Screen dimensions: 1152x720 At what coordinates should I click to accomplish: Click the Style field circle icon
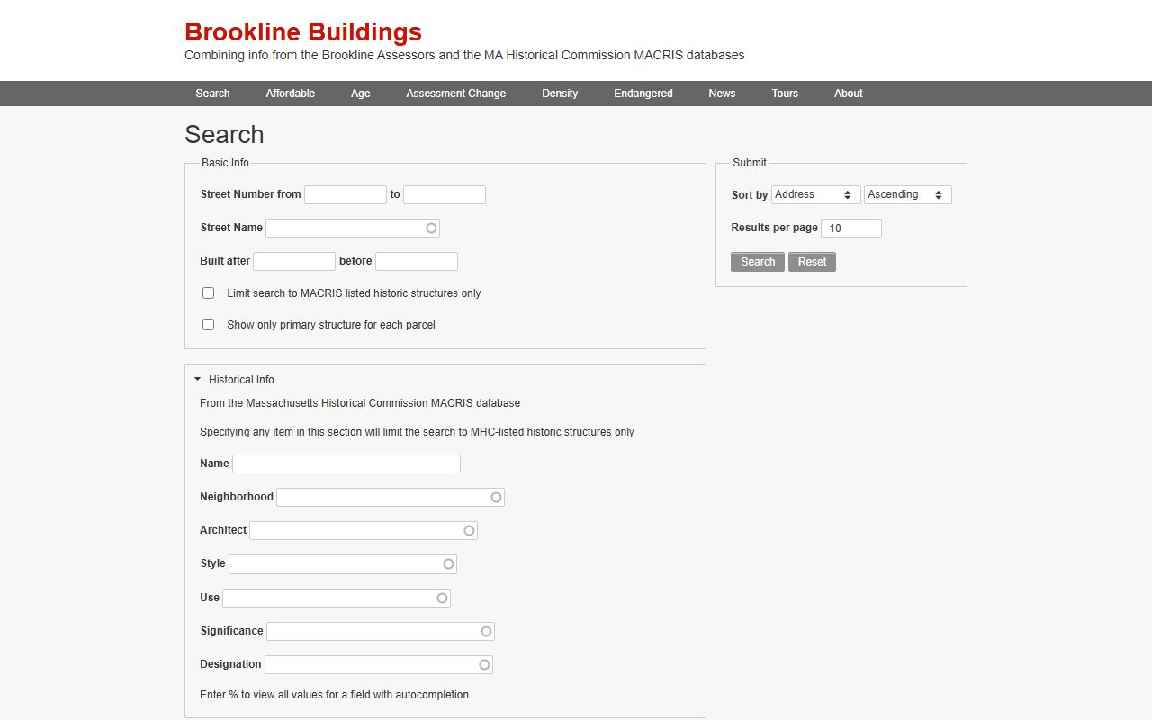(x=448, y=563)
